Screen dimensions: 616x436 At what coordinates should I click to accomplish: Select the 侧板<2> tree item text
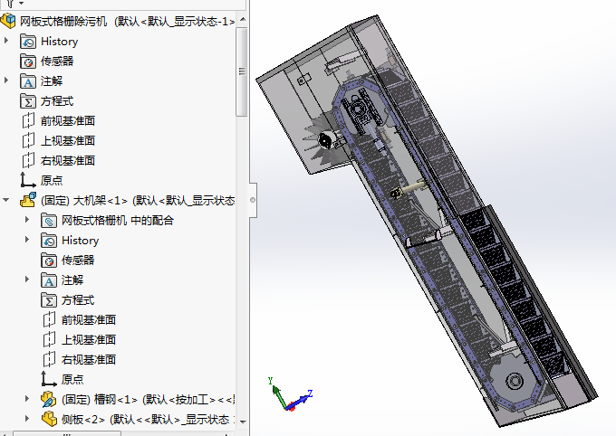pyautogui.click(x=148, y=420)
